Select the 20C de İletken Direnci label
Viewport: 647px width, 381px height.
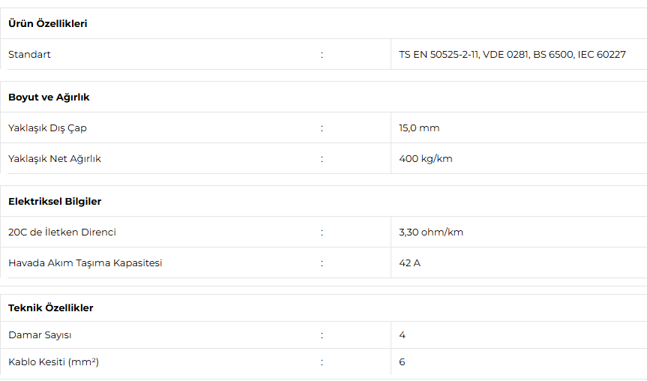[62, 232]
